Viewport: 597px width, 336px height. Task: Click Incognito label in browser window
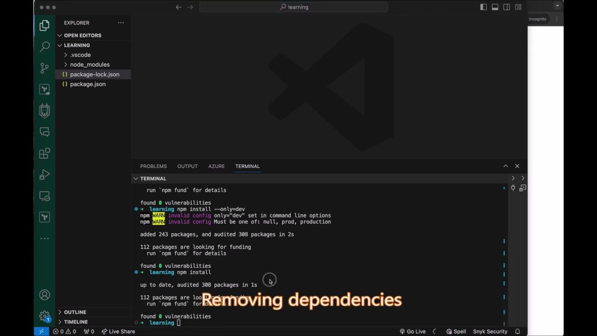tap(537, 19)
